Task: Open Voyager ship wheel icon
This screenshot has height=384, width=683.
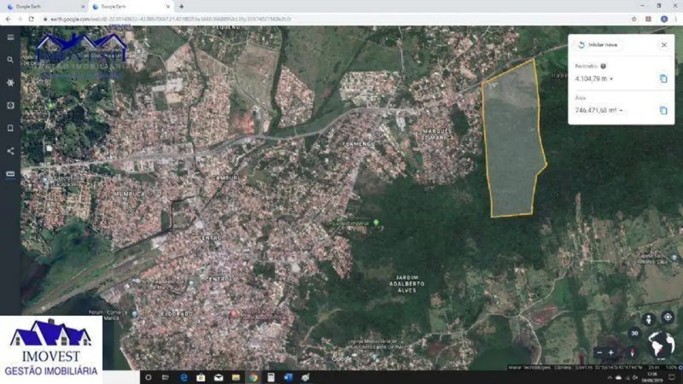Action: (11, 83)
